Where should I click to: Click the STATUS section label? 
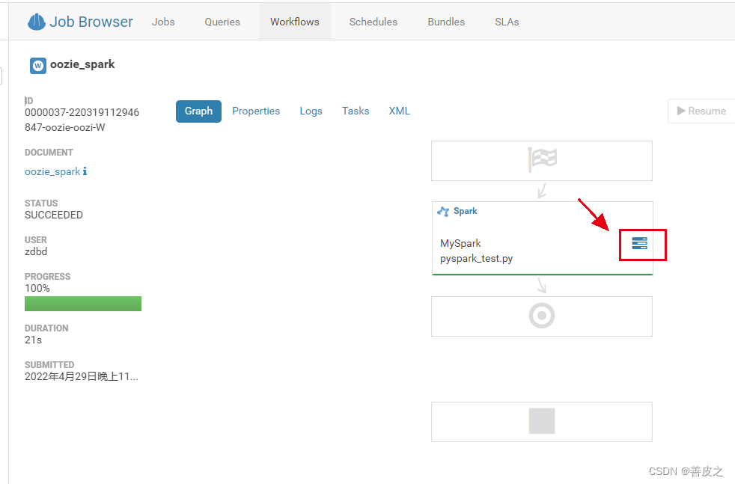coord(41,203)
